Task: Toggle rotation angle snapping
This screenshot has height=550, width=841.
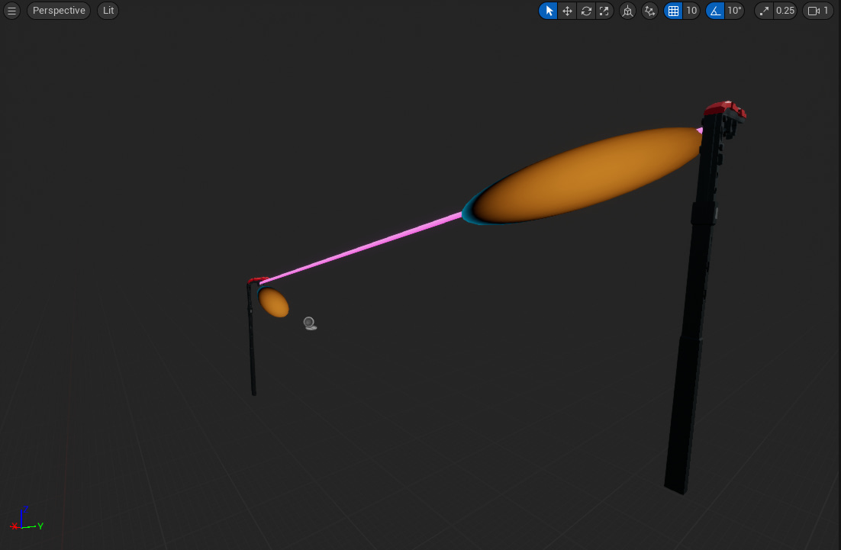Action: pos(715,11)
